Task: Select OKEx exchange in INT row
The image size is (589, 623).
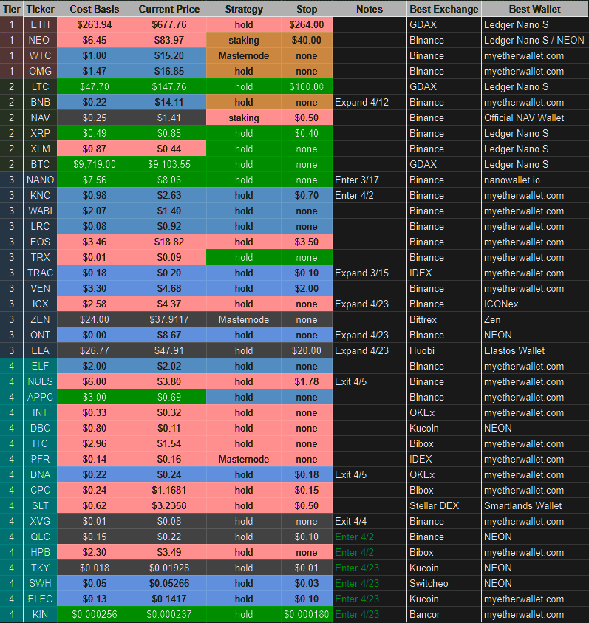Action: 444,412
